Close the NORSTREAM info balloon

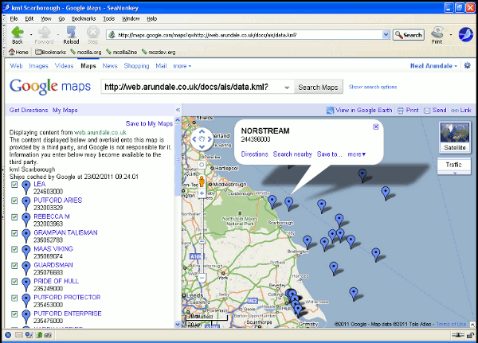click(375, 127)
